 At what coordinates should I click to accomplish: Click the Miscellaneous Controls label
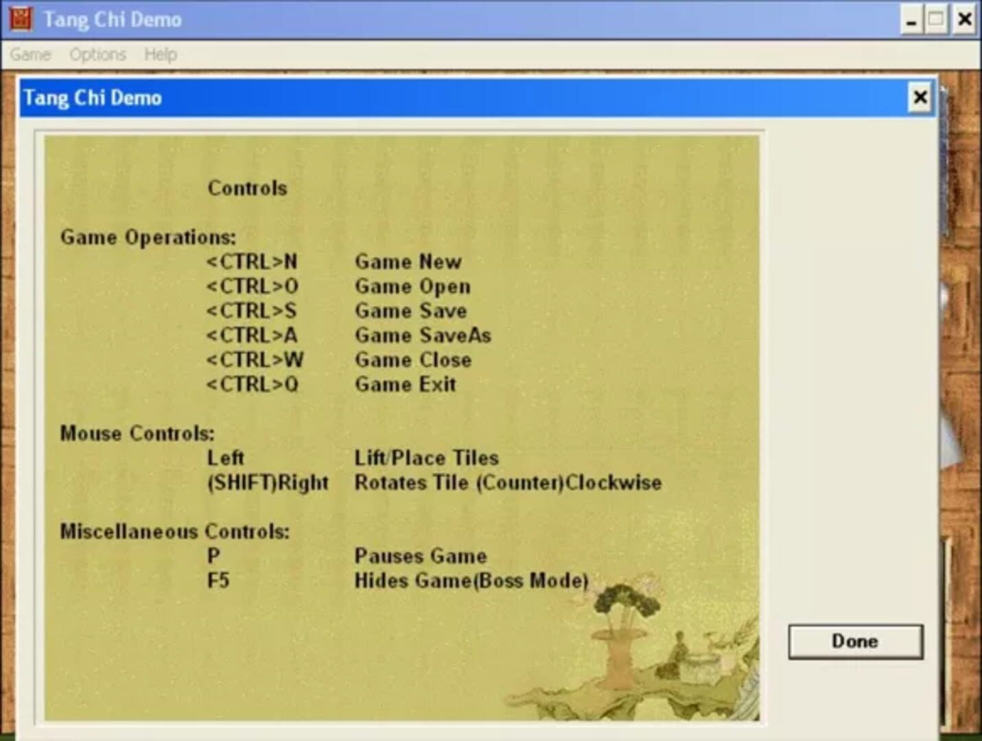click(175, 531)
